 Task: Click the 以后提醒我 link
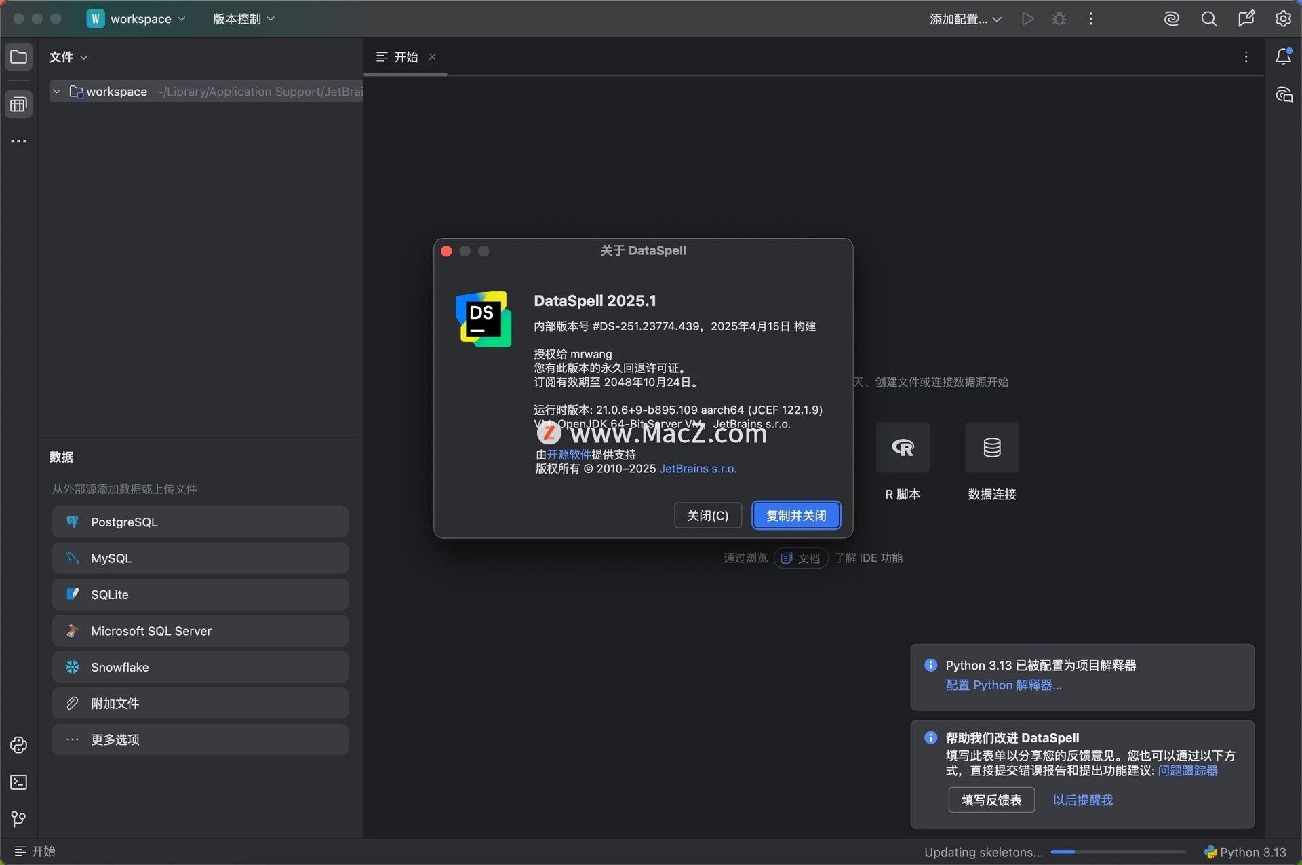point(1082,800)
